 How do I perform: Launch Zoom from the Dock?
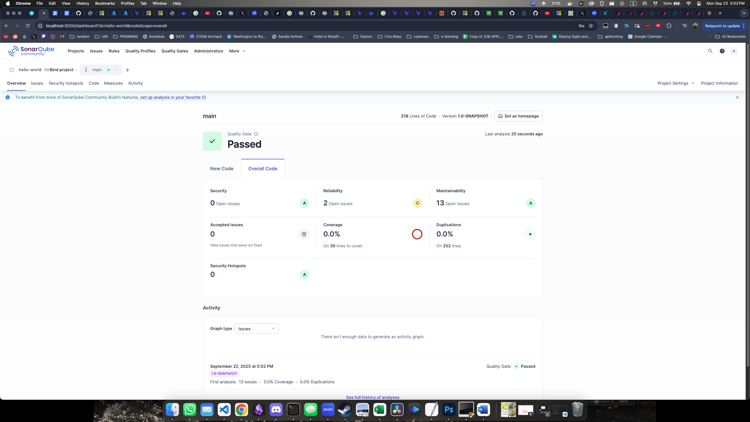click(x=328, y=409)
